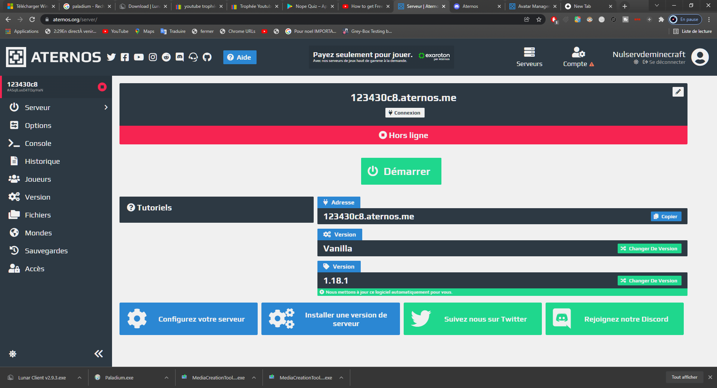Viewport: 717px width, 388px height.
Task: Open the support headset icon
Action: click(193, 57)
